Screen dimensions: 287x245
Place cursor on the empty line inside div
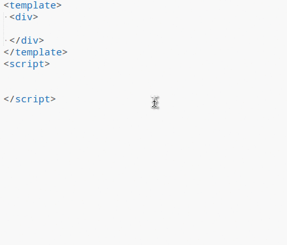pos(143,29)
